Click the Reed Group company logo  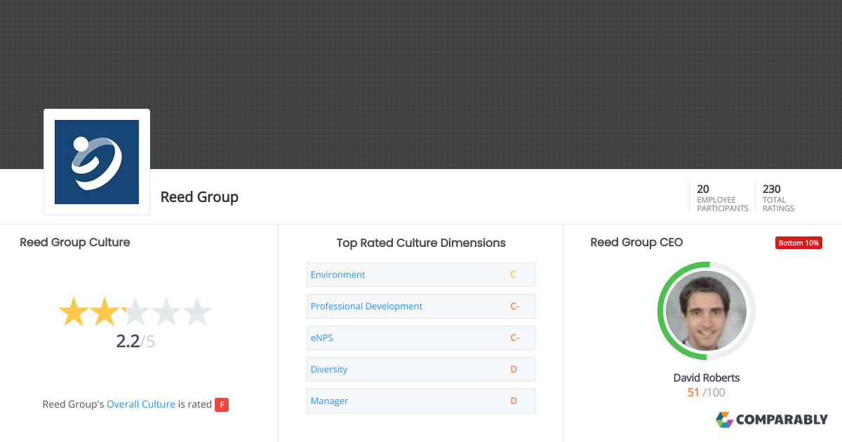(x=96, y=161)
